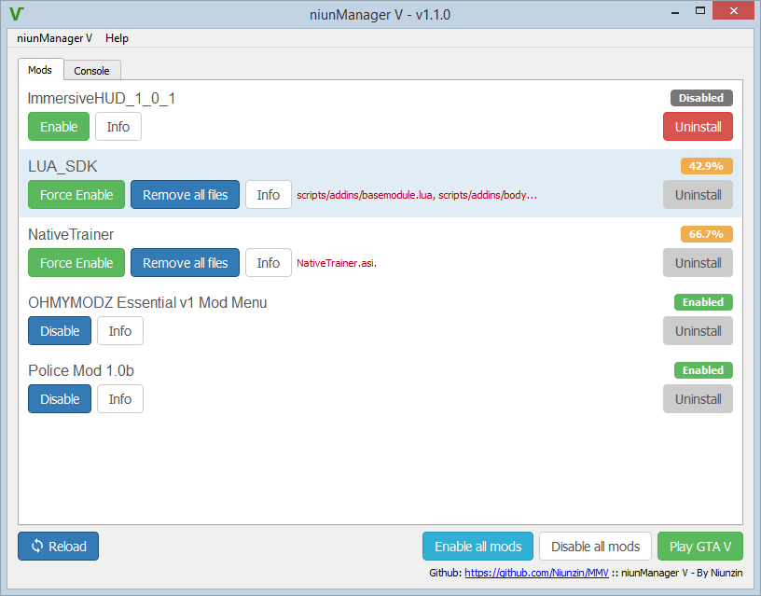Screen dimensions: 761x596
Task: Switch to the Console tab
Action: pos(91,70)
